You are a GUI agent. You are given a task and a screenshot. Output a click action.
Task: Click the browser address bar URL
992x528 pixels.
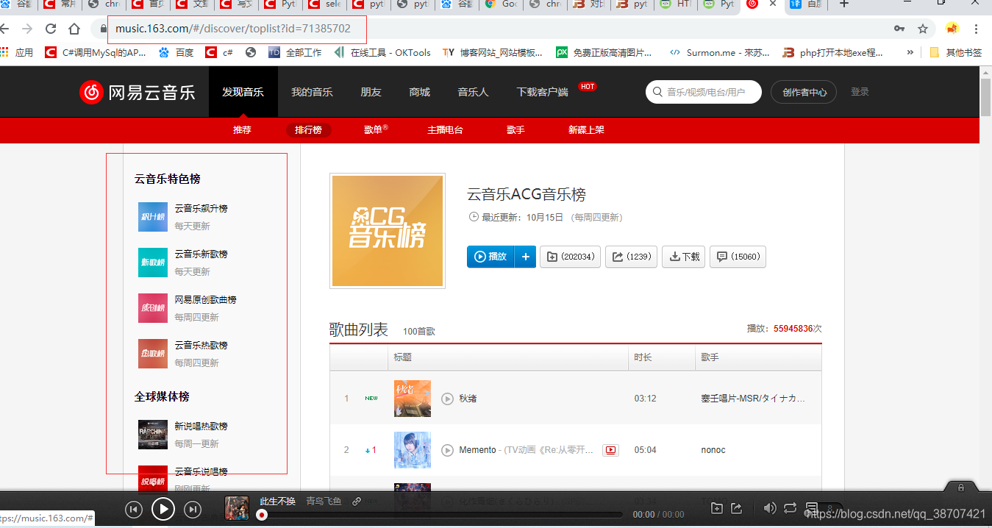click(x=233, y=29)
